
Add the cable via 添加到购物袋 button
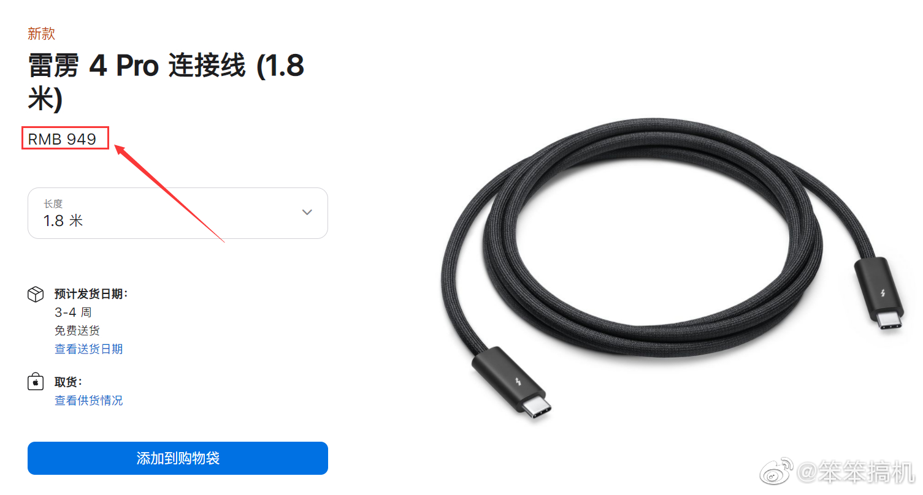[x=178, y=458]
